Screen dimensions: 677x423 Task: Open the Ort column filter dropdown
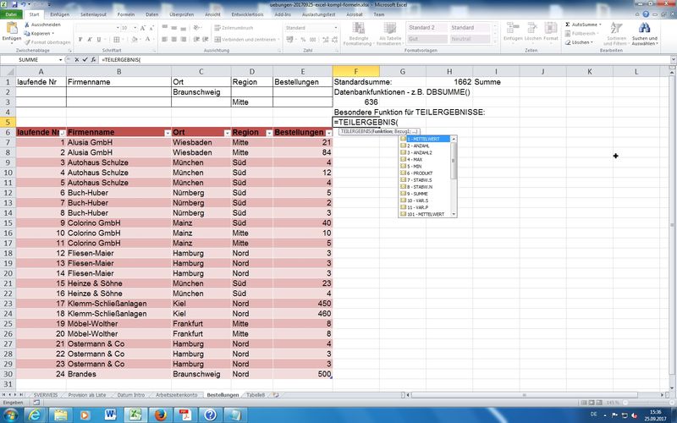pos(225,134)
